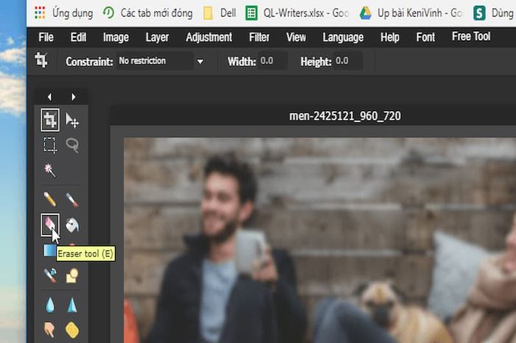Open Up bài KeniVinh bookmark

click(411, 13)
